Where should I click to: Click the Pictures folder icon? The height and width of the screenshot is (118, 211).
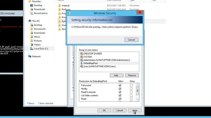(x=32, y=41)
